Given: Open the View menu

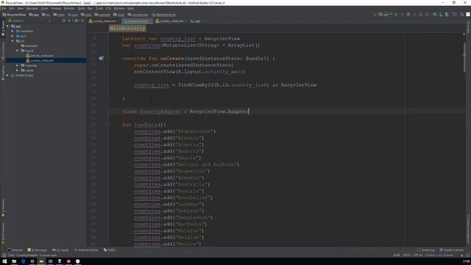Looking at the screenshot, I should [20, 8].
